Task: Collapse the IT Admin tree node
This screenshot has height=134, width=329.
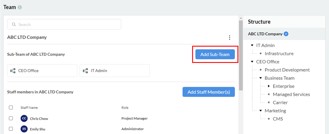Action: click(x=252, y=45)
